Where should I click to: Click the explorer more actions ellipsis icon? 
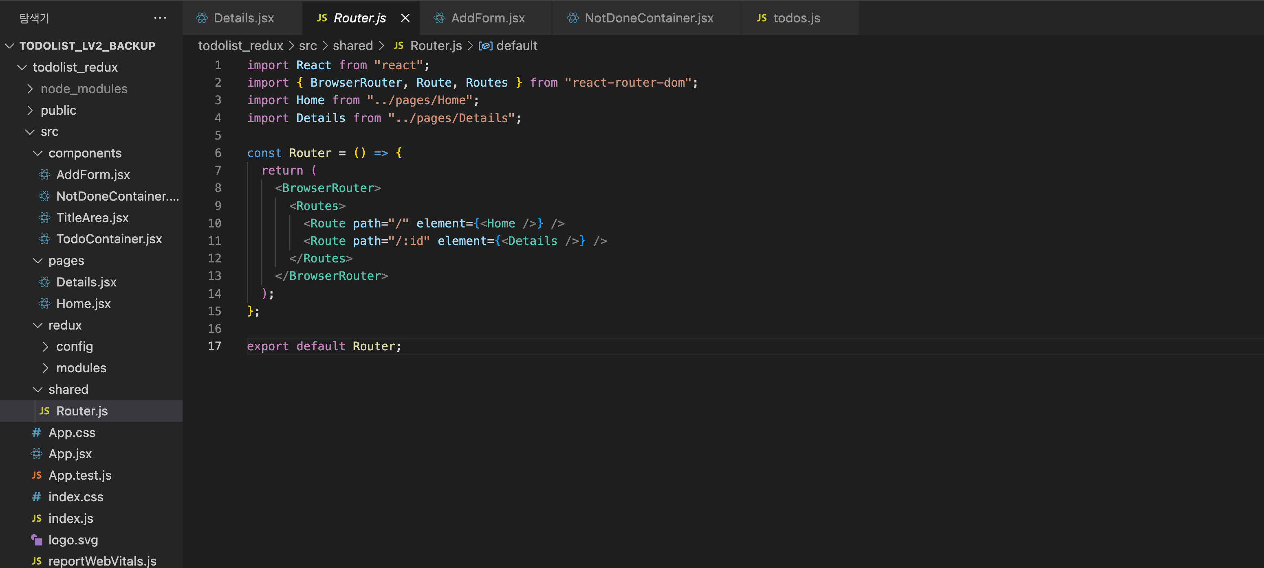(160, 18)
